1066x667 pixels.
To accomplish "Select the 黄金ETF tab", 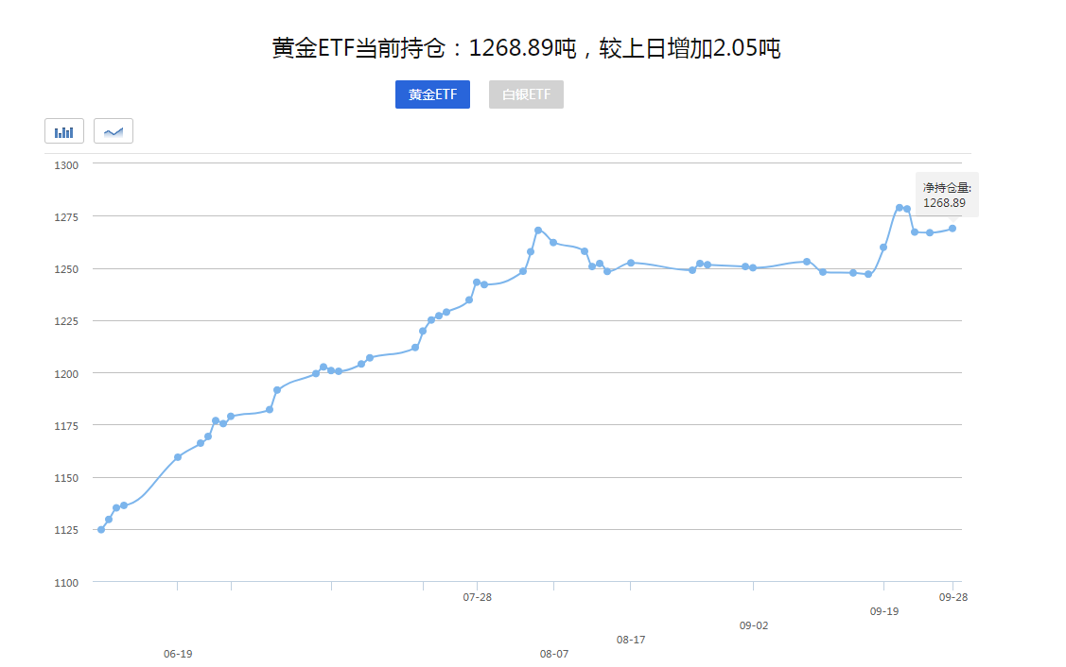I will click(x=432, y=94).
